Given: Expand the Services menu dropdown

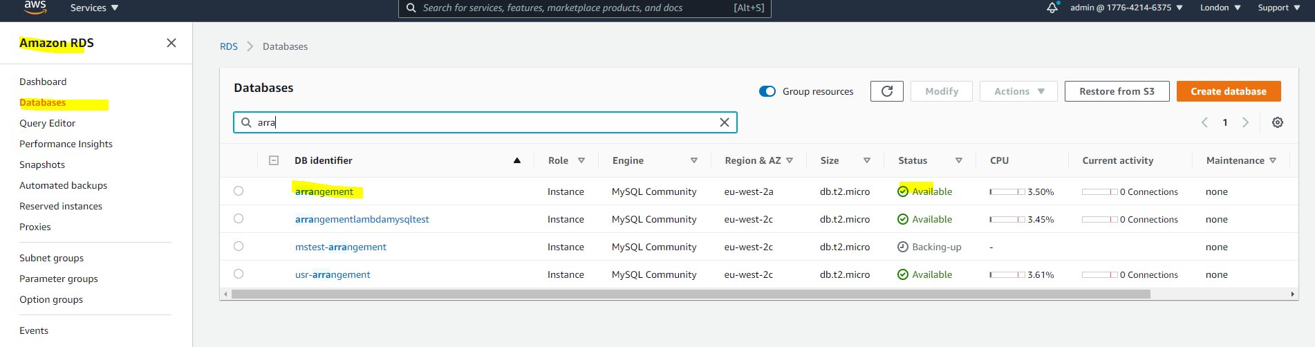Looking at the screenshot, I should pos(94,8).
